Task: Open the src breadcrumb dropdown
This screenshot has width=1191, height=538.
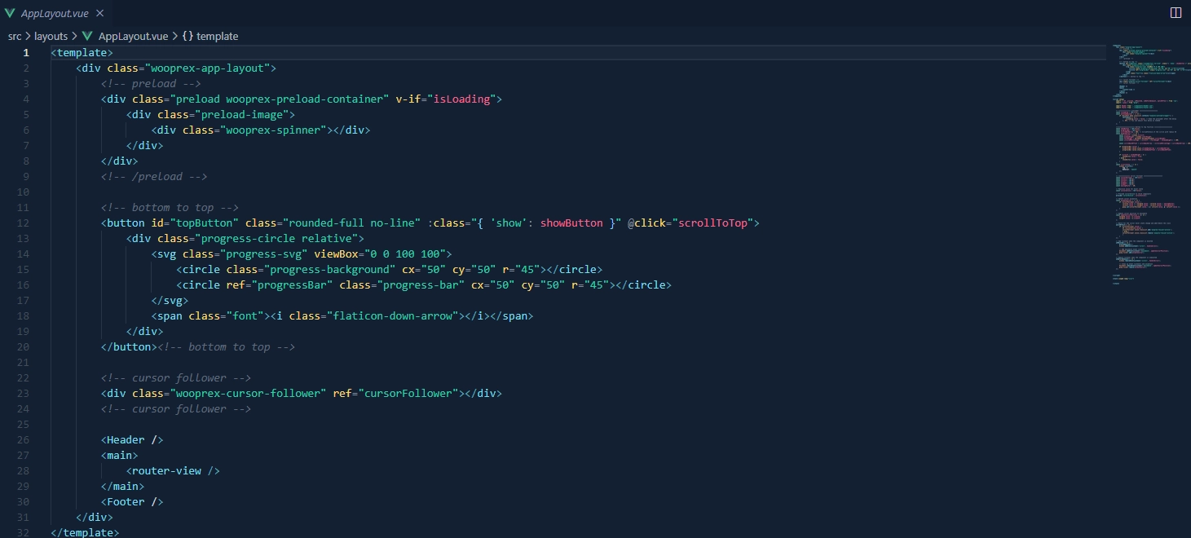Action: tap(14, 36)
